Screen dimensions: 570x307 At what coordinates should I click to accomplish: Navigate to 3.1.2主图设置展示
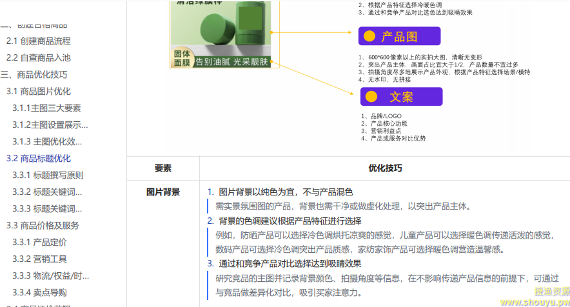tap(50, 124)
